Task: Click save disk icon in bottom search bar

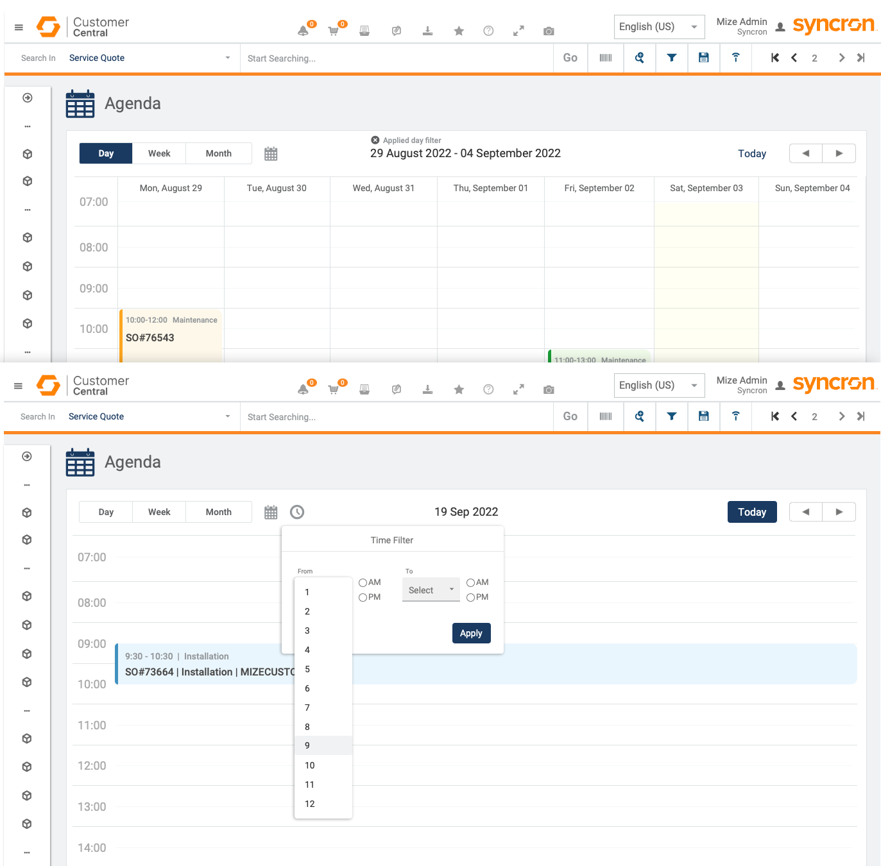Action: click(x=704, y=416)
